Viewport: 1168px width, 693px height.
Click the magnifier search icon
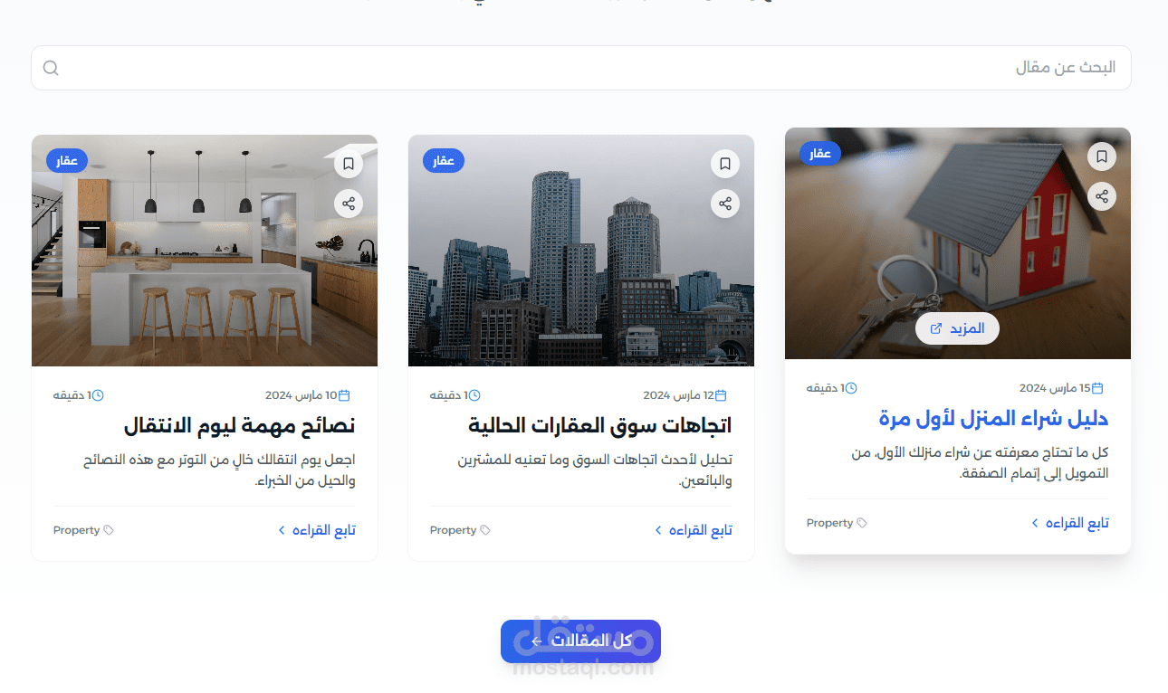51,68
